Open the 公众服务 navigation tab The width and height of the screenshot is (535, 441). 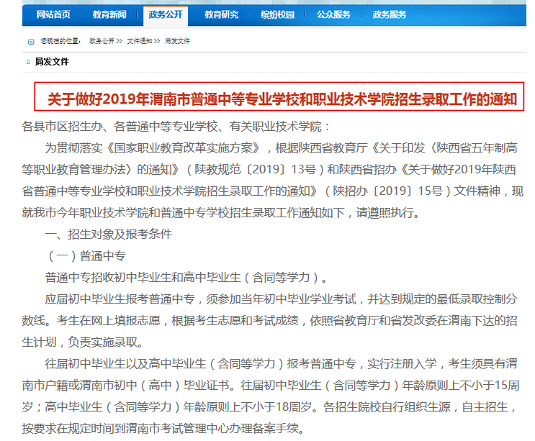click(x=333, y=14)
